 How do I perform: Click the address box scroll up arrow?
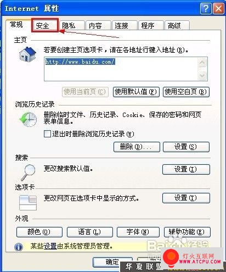click(202, 63)
